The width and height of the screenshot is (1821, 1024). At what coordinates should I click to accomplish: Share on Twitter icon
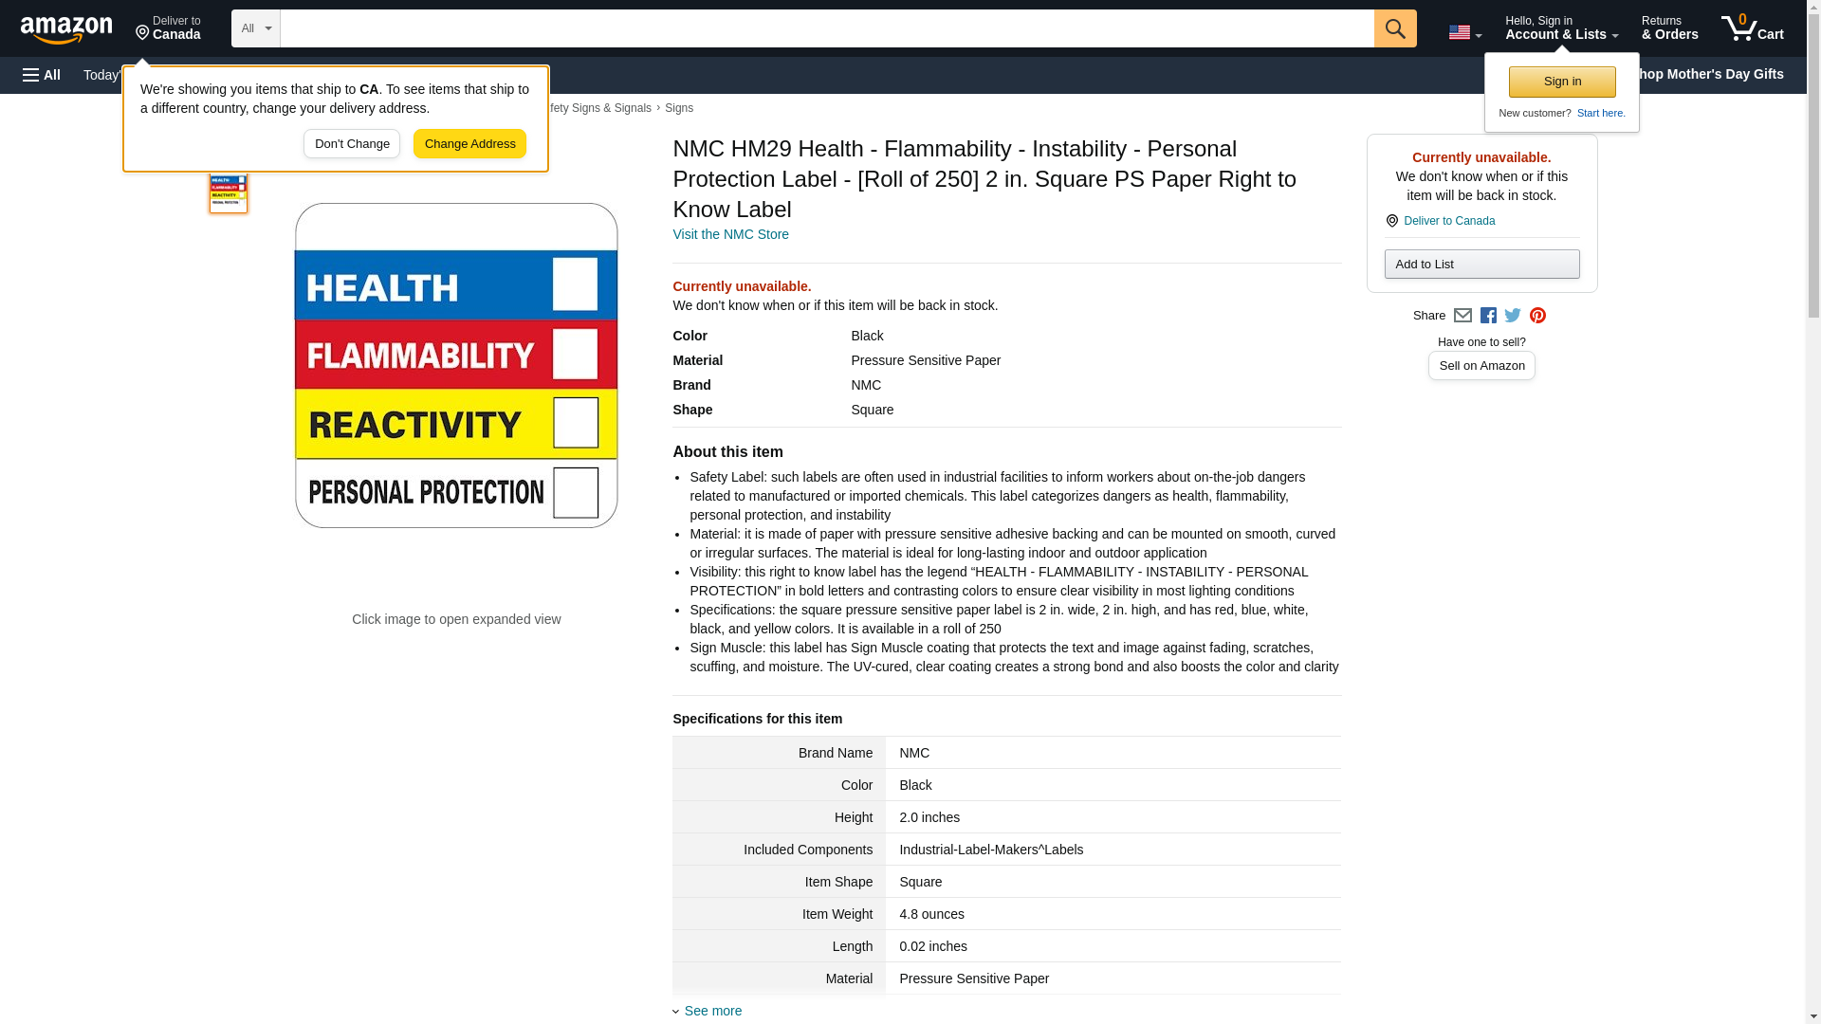click(x=1513, y=316)
